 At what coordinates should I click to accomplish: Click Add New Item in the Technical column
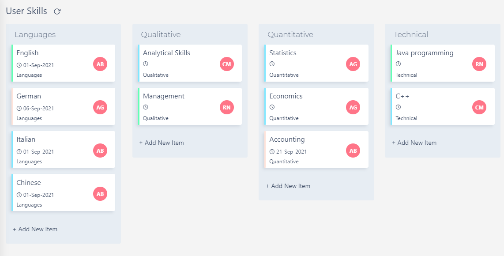[414, 143]
